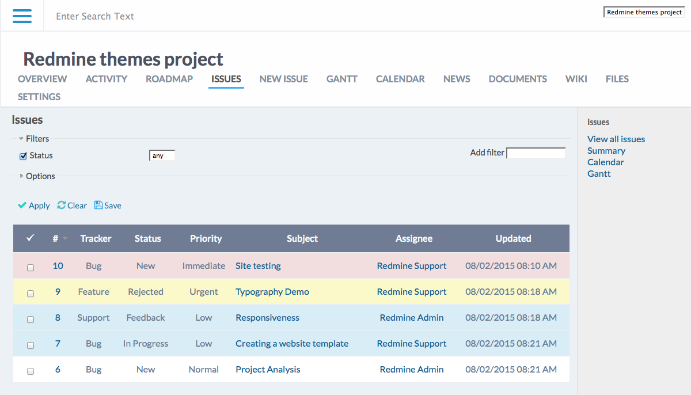This screenshot has width=691, height=395.
Task: Uncheck the Status filter checkbox
Action: [24, 156]
